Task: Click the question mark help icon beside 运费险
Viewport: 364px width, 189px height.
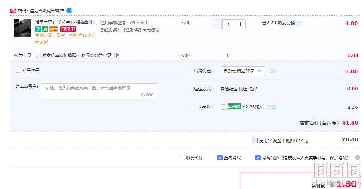Action: coord(274,107)
